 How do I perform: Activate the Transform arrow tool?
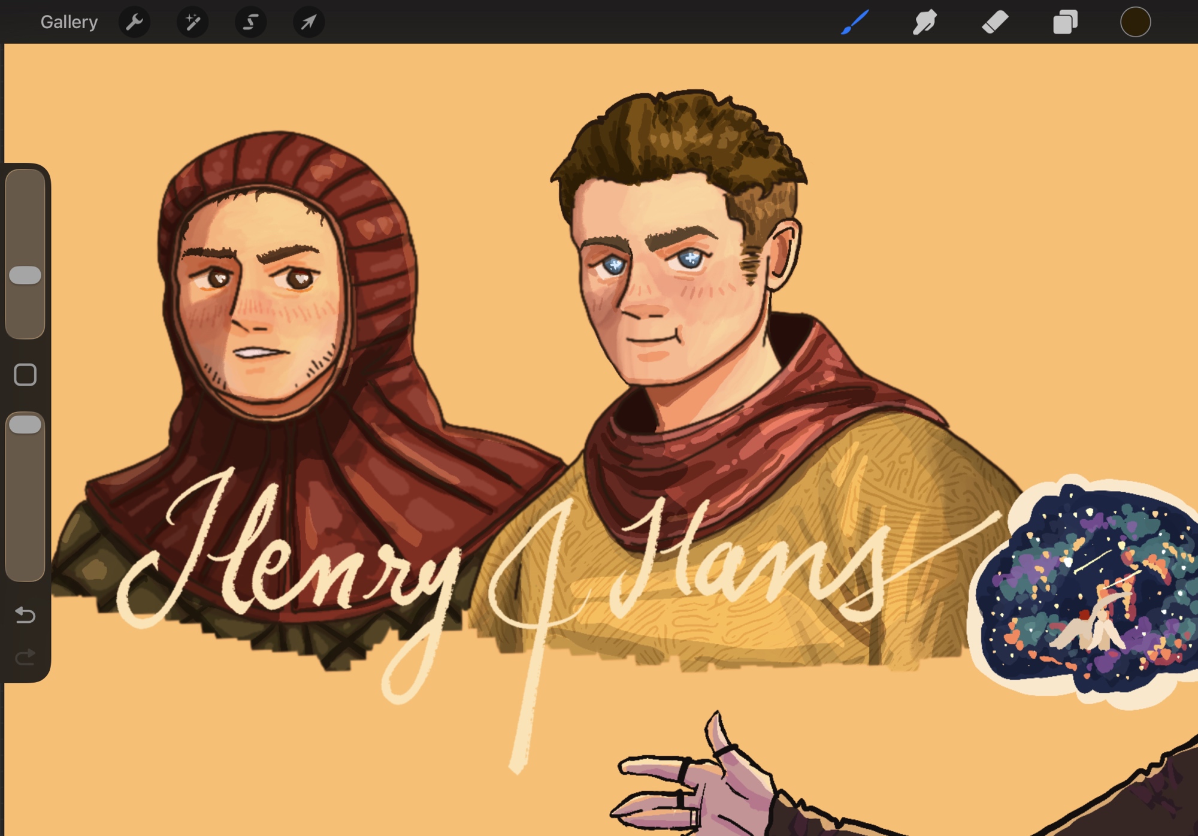[308, 22]
